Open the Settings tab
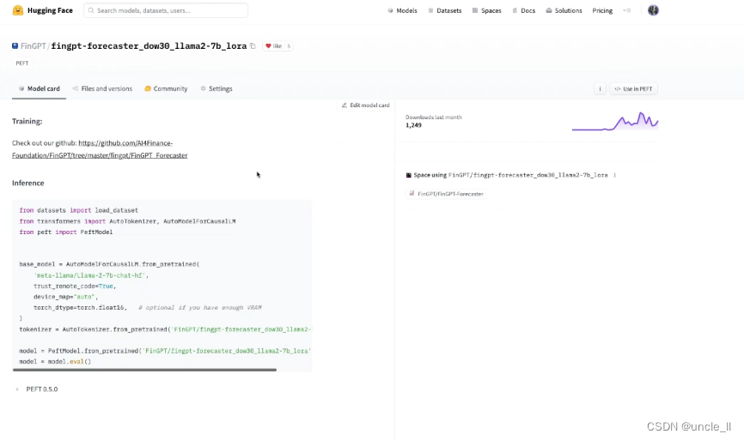Image resolution: width=744 pixels, height=440 pixels. pos(216,88)
